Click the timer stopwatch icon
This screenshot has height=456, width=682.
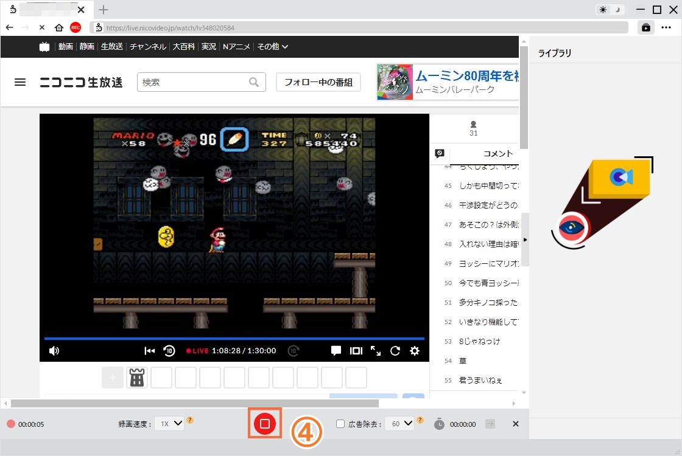click(439, 424)
